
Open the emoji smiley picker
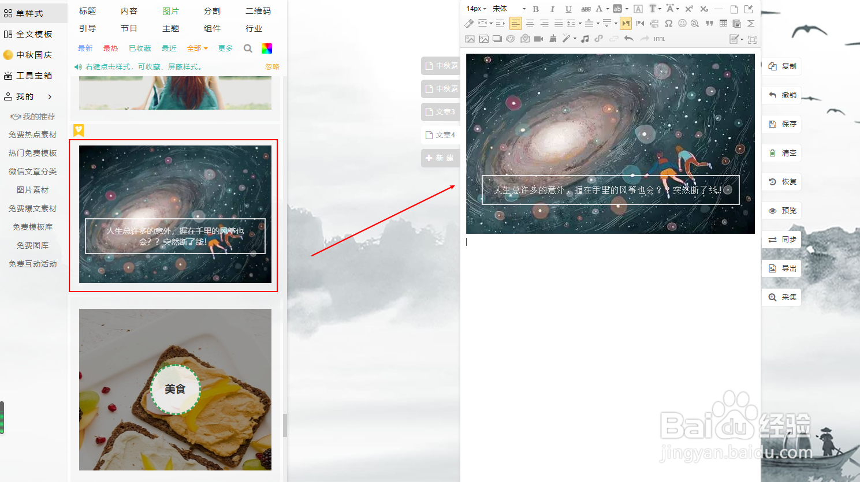[x=682, y=24]
